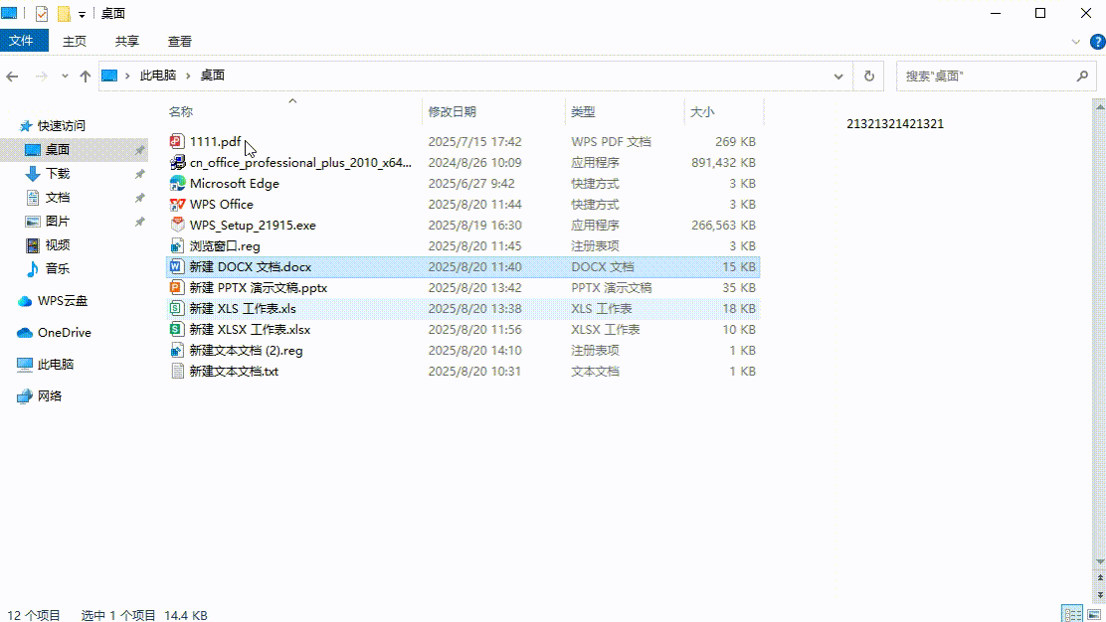Click the WPS_Setup_21915.exe file icon
The width and height of the screenshot is (1106, 622).
click(177, 226)
